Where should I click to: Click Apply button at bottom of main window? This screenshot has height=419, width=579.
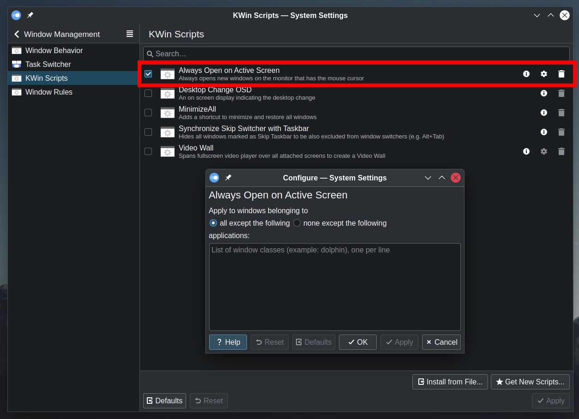551,401
